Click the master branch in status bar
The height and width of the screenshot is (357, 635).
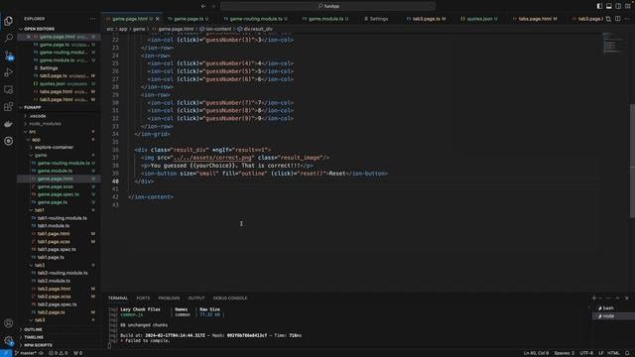point(26,353)
